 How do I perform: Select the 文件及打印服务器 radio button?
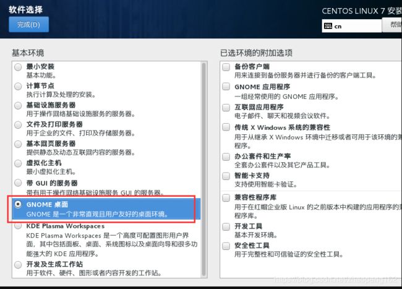click(x=18, y=125)
